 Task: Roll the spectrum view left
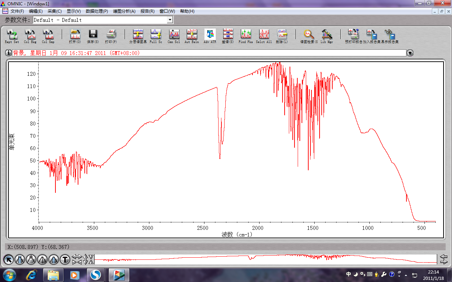click(444, 257)
